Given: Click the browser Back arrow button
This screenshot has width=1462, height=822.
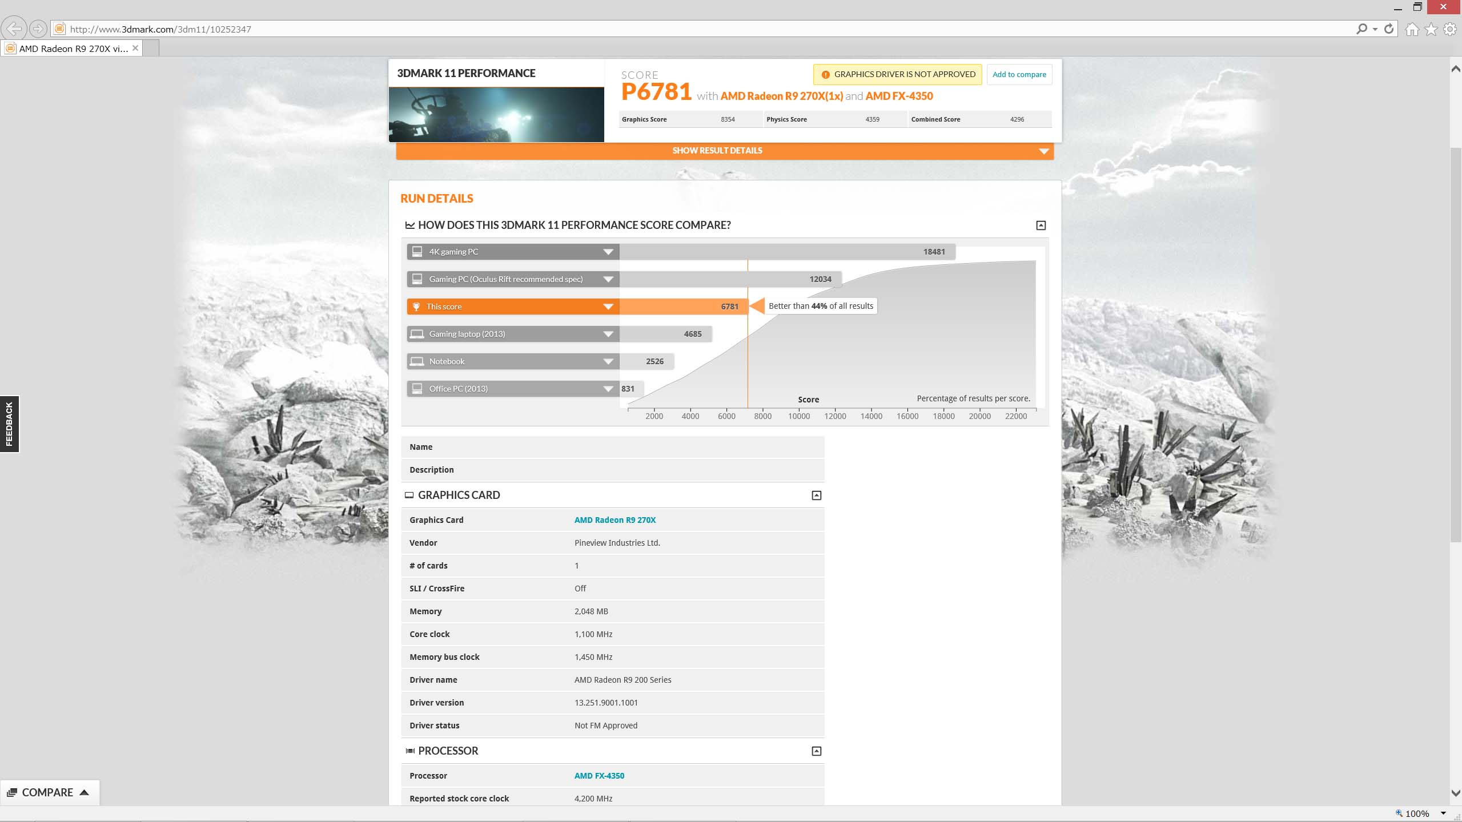Looking at the screenshot, I should (x=14, y=29).
